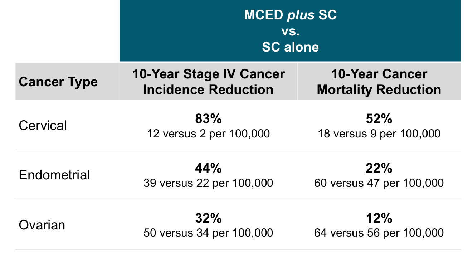Viewport: 468px width, 257px height.
Task: Click the 83% cervical incidence value
Action: click(209, 119)
